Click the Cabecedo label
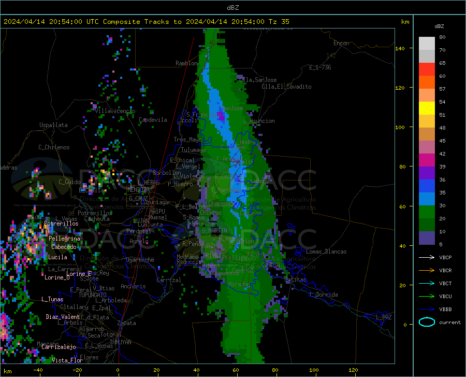The width and height of the screenshot is (466, 377). 64,247
